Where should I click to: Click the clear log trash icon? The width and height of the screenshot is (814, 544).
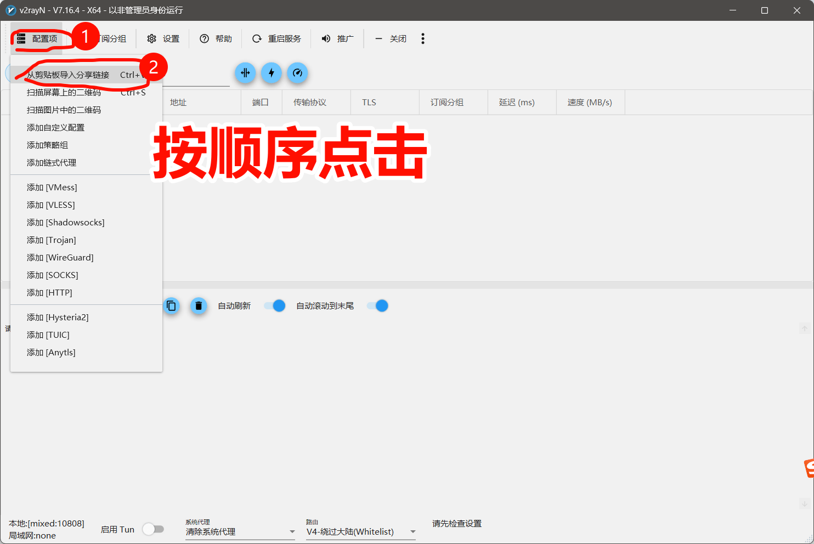pos(199,305)
